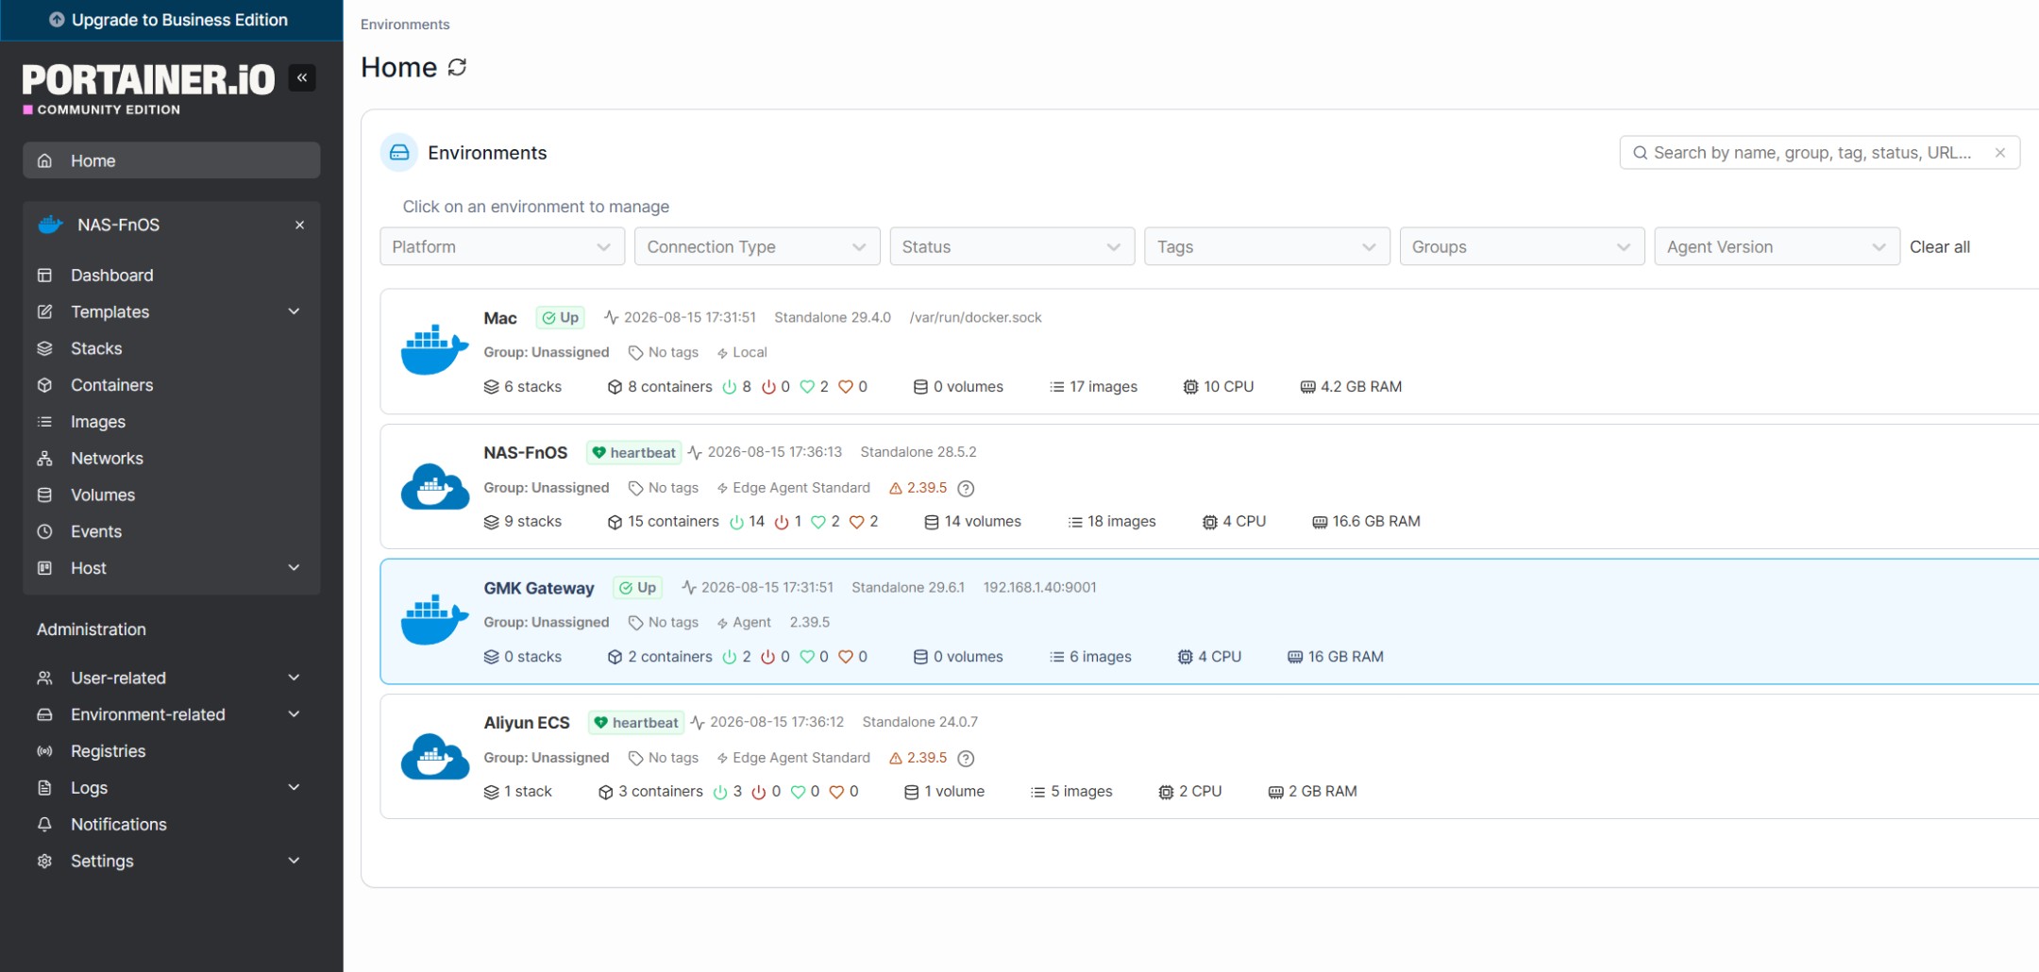Open the Groups filter dropdown

click(x=1522, y=246)
